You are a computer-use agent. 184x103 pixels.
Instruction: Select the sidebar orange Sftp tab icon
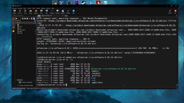(x=14, y=31)
